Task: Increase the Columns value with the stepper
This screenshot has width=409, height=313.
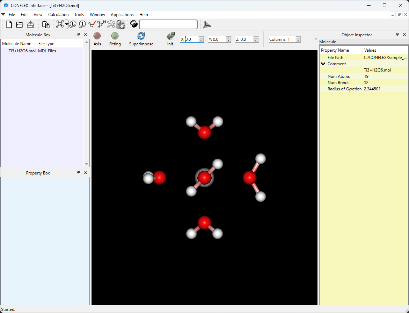Action: (x=298, y=37)
